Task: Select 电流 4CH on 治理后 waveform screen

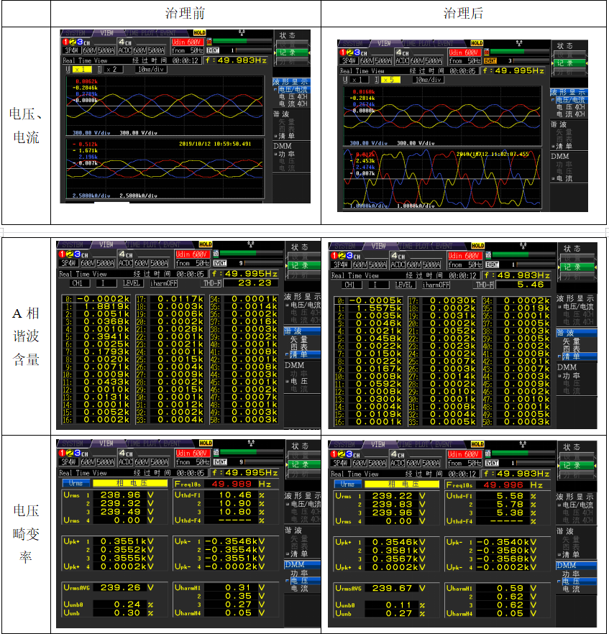Action: coord(571,114)
